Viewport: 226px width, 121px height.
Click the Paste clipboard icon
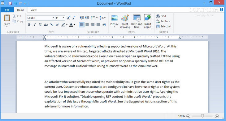tap(7, 18)
